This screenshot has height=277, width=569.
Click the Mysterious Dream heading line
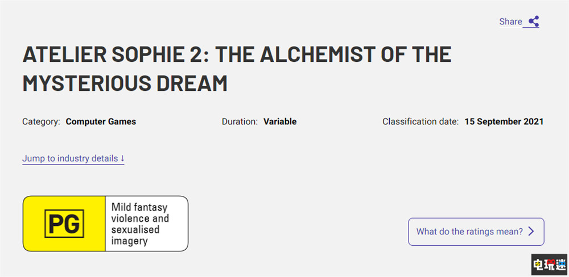pyautogui.click(x=125, y=83)
